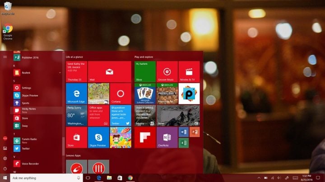325x182 pixels.
Task: Open the Power options button
Action: click(x=5, y=169)
